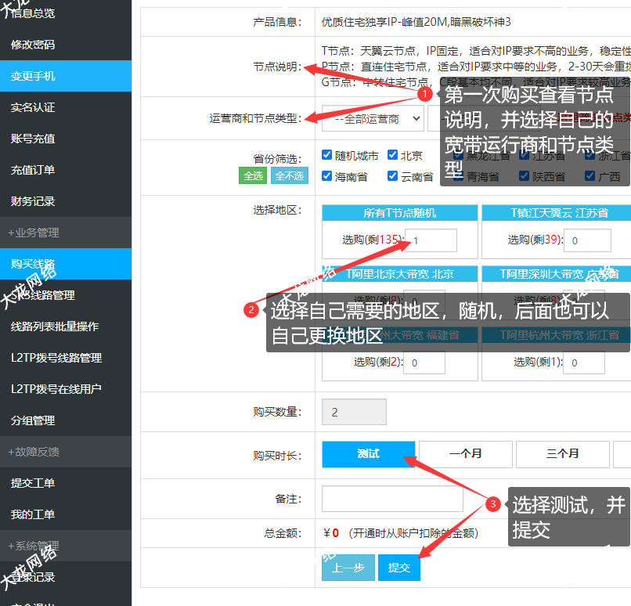Toggle the 北京 province checkbox
Viewport: 631px width, 606px height.
coord(393,155)
